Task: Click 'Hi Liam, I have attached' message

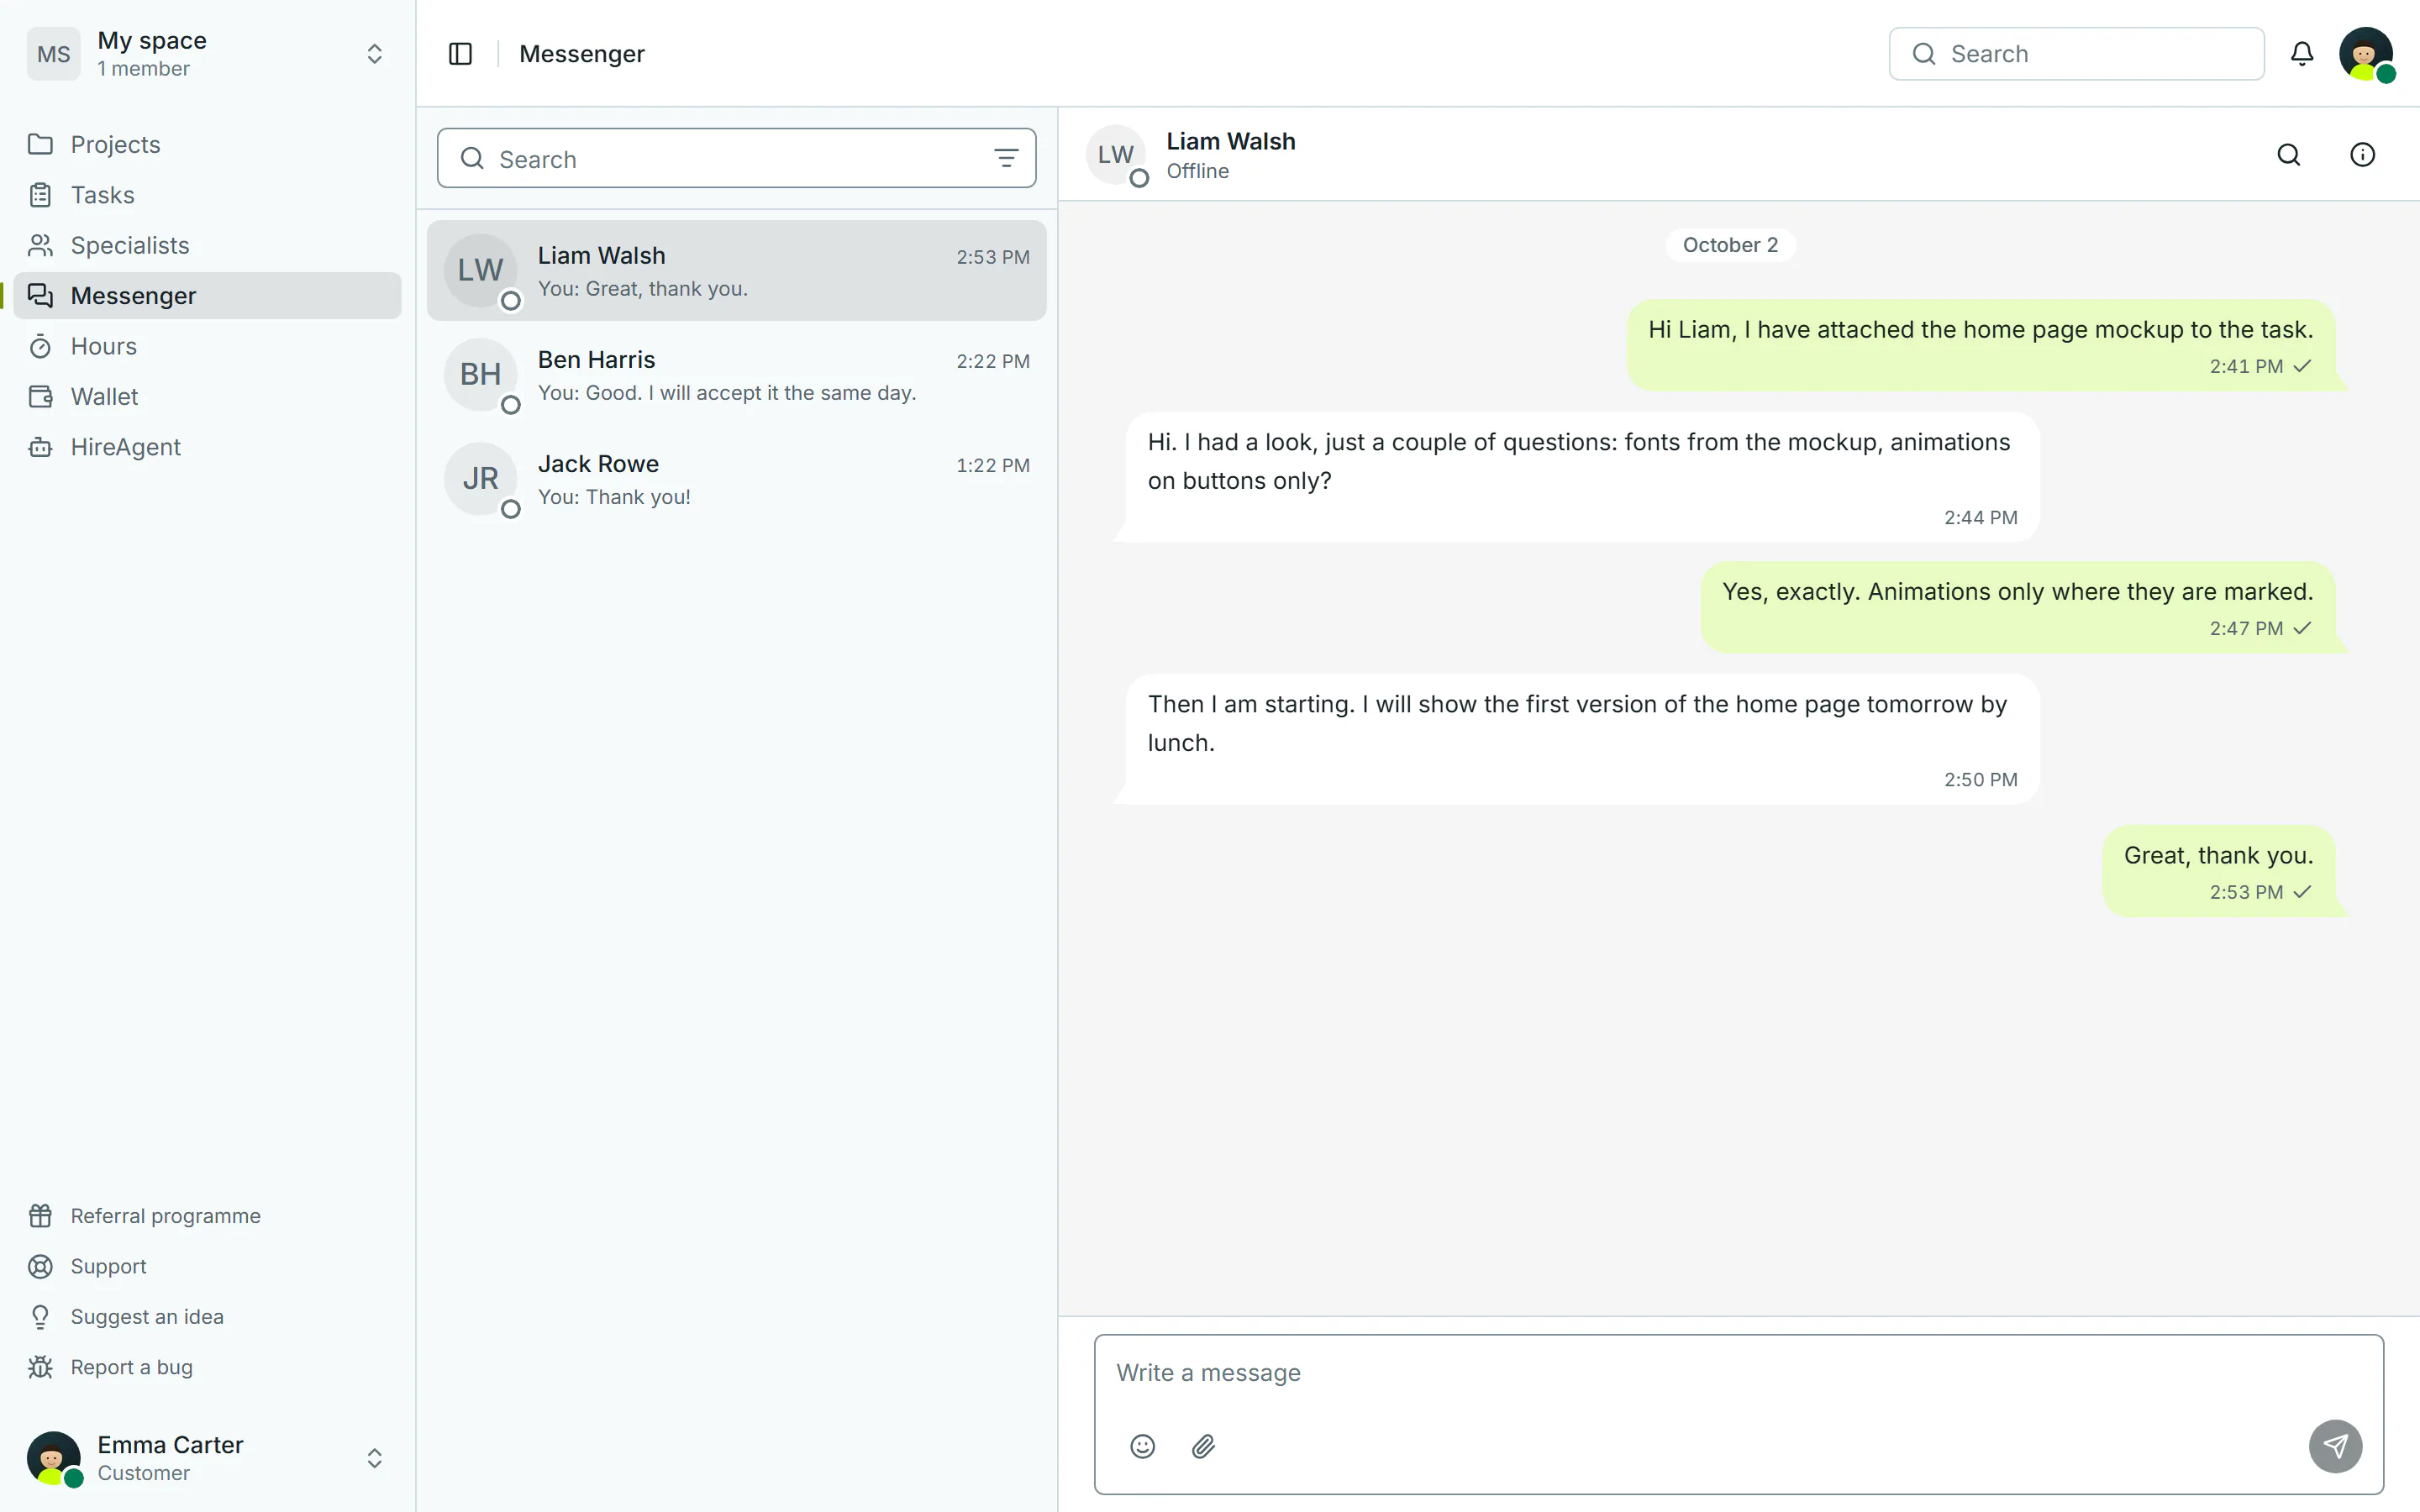Action: 1981,345
